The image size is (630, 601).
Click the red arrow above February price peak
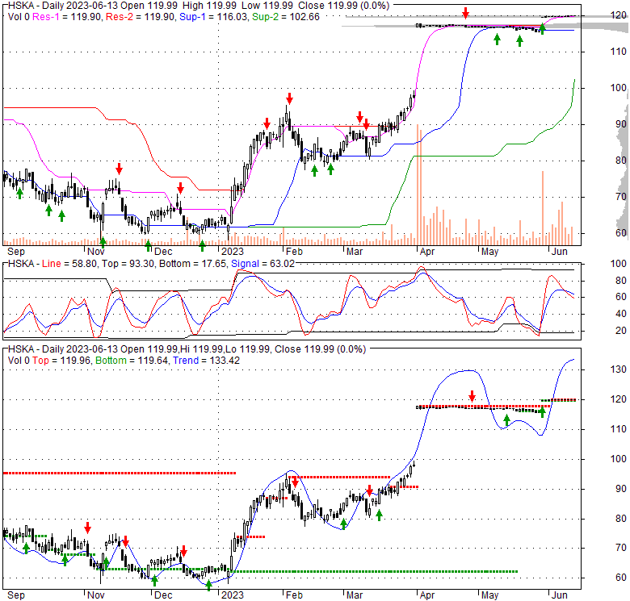289,98
